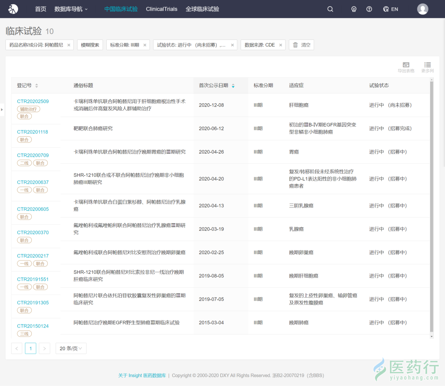Viewport: 445px width, 386px height.
Task: Click the 通俗标题 column header
Action: (x=83, y=86)
